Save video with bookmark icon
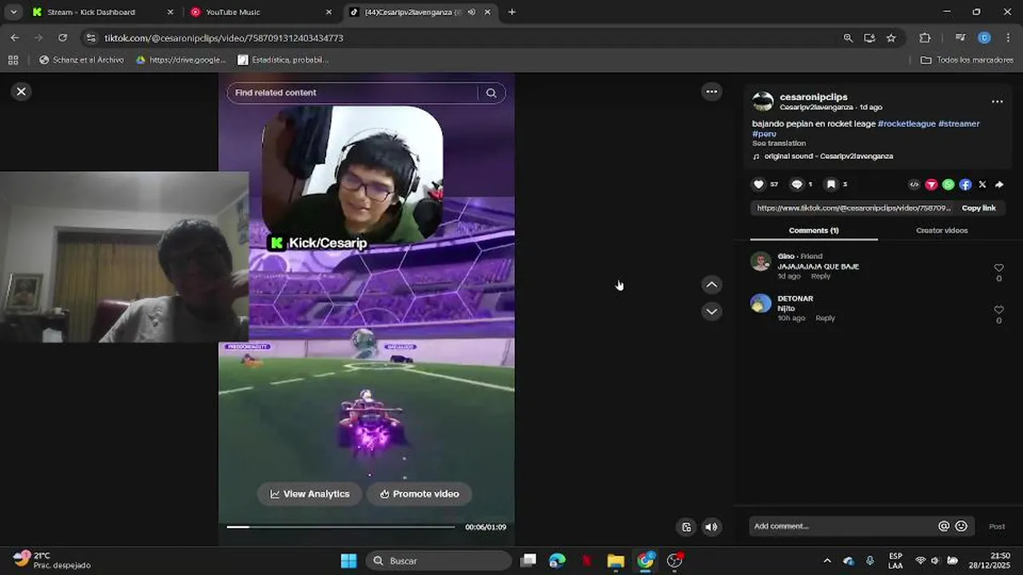This screenshot has width=1023, height=575. pos(831,184)
